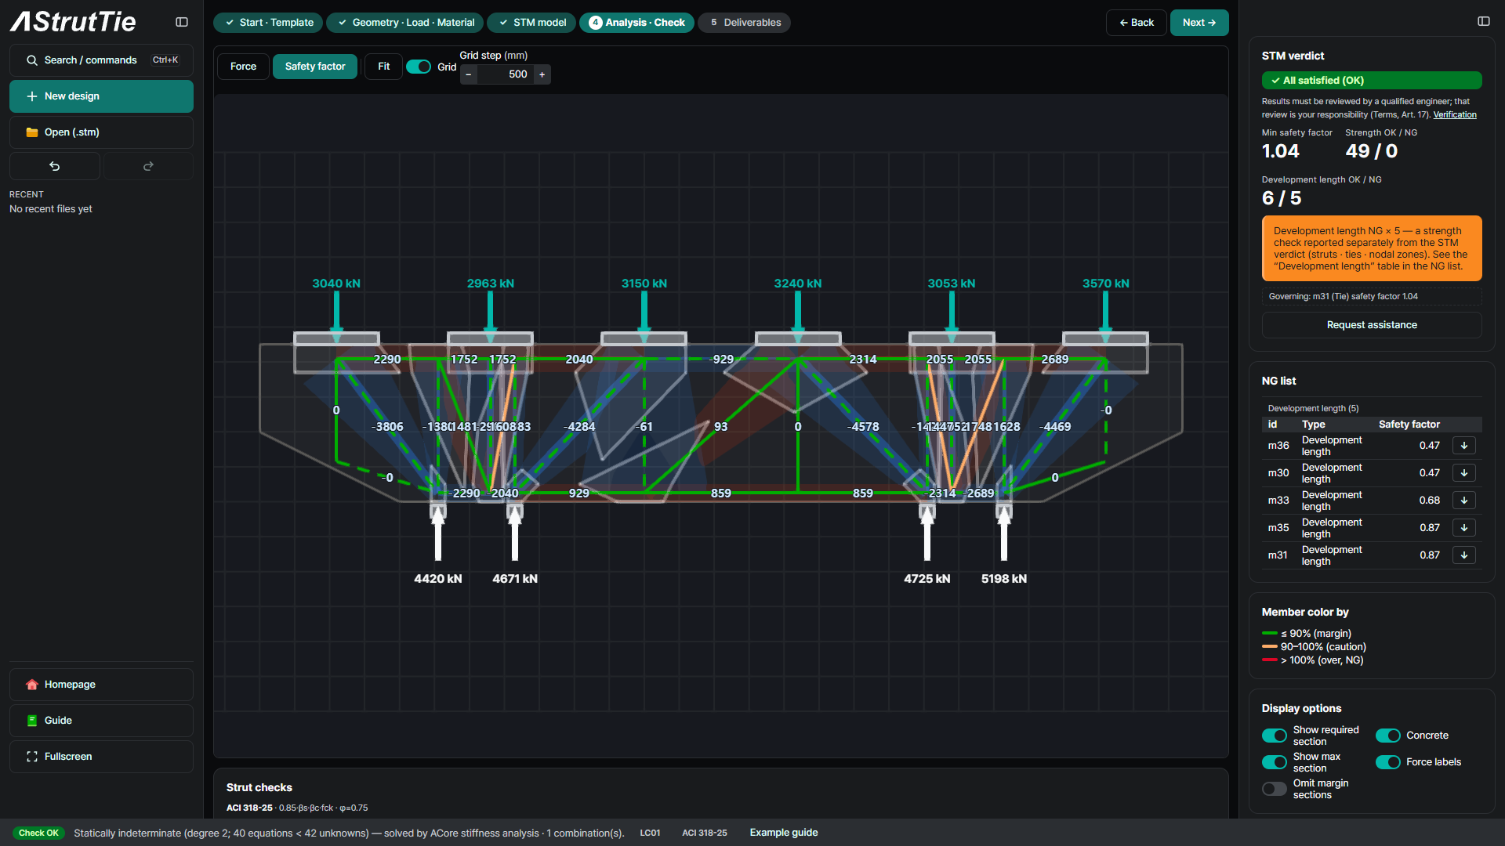Open the Guide
Viewport: 1505px width, 846px height.
101,721
